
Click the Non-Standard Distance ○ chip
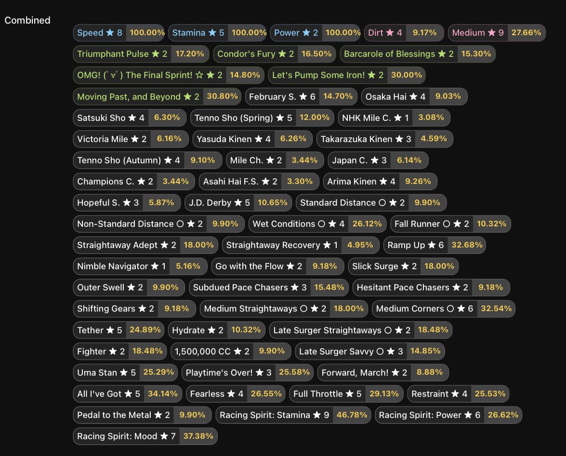pos(159,224)
